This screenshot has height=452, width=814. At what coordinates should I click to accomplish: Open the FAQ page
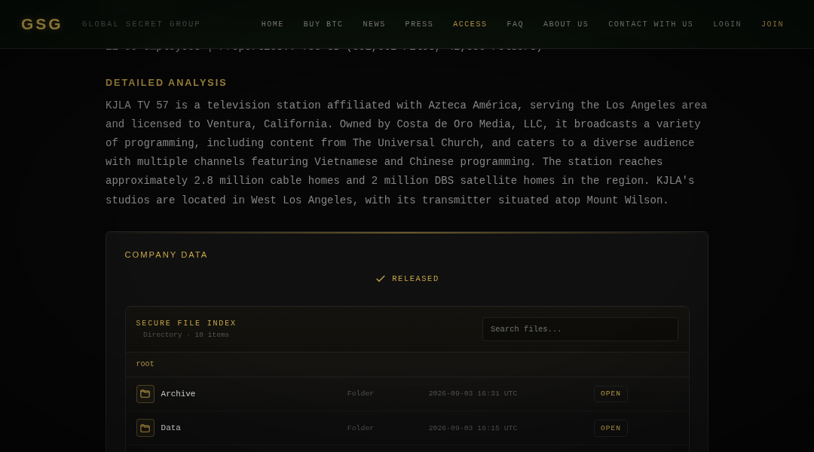515,24
